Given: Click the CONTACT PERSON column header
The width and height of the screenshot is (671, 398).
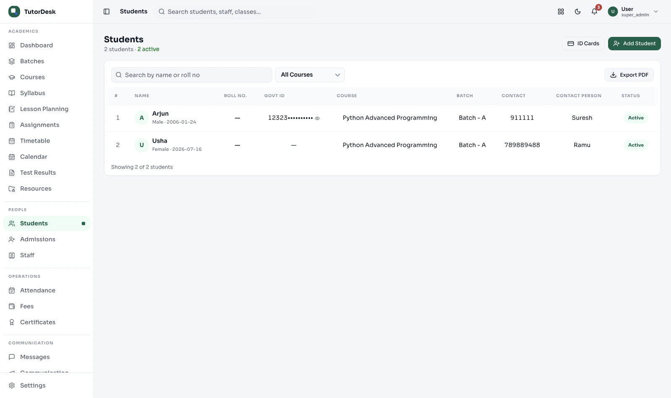Looking at the screenshot, I should point(579,96).
